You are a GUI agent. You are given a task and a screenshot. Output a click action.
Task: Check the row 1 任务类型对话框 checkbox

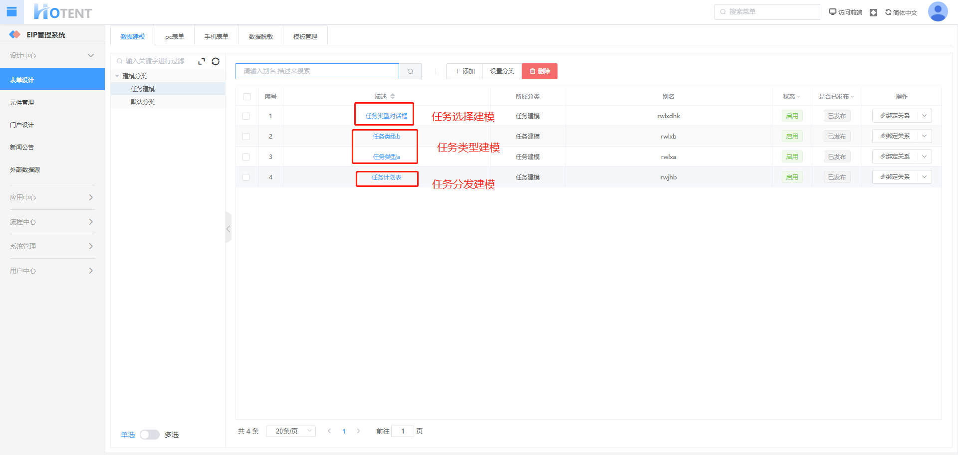click(246, 116)
